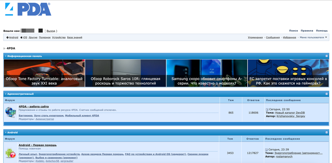Open the iOS menu item
This screenshot has width=332, height=163.
click(25, 38)
